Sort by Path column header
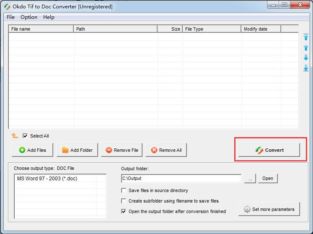This screenshot has width=313, height=234. [x=115, y=29]
